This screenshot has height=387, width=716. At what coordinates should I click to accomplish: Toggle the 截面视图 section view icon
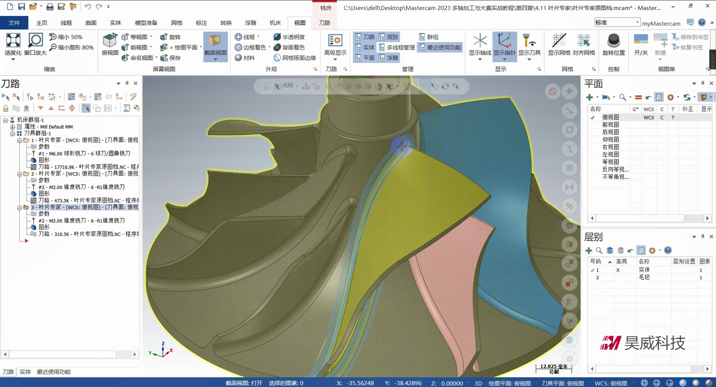coord(215,41)
